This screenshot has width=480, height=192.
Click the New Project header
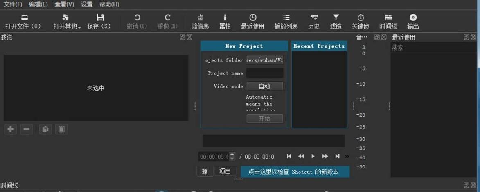click(244, 46)
